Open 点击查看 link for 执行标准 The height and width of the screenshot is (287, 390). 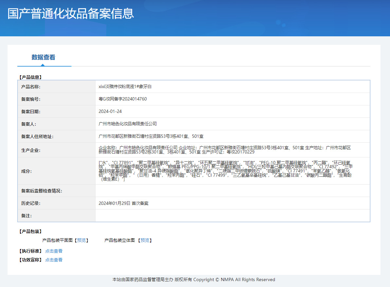[54, 251]
